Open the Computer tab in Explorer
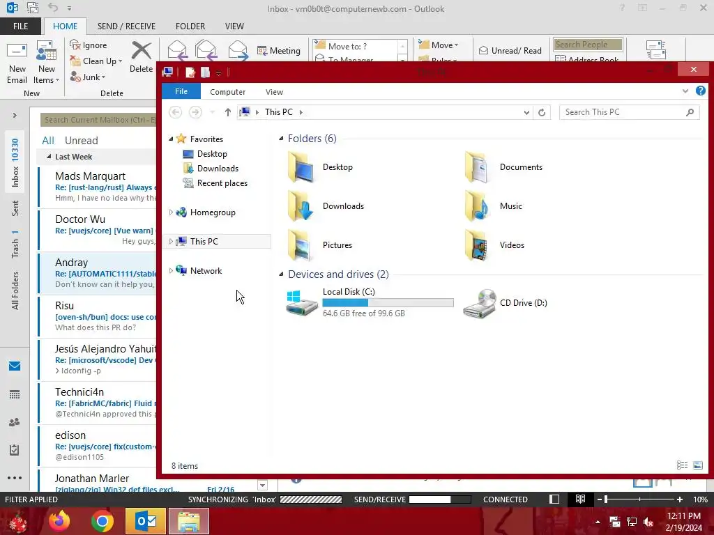This screenshot has height=535, width=714. [228, 92]
